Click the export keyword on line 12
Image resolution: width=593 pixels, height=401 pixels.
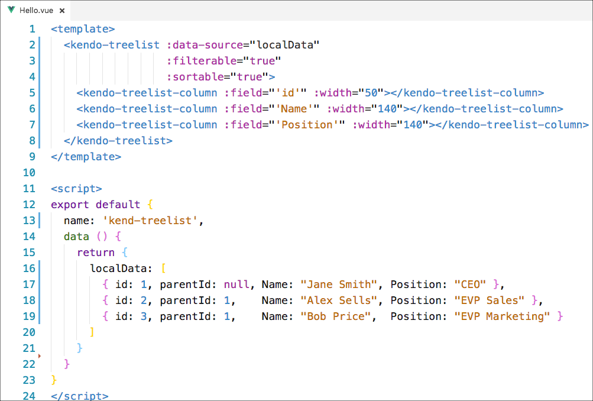[70, 205]
